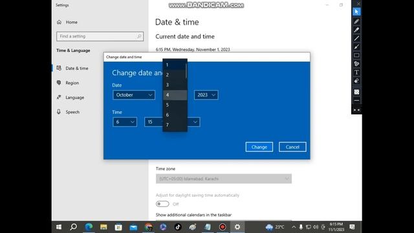Open network status in system tray
Screen dimensions: 414x233
click(x=308, y=227)
